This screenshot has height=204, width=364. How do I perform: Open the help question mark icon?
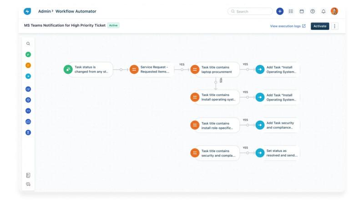coord(313,11)
